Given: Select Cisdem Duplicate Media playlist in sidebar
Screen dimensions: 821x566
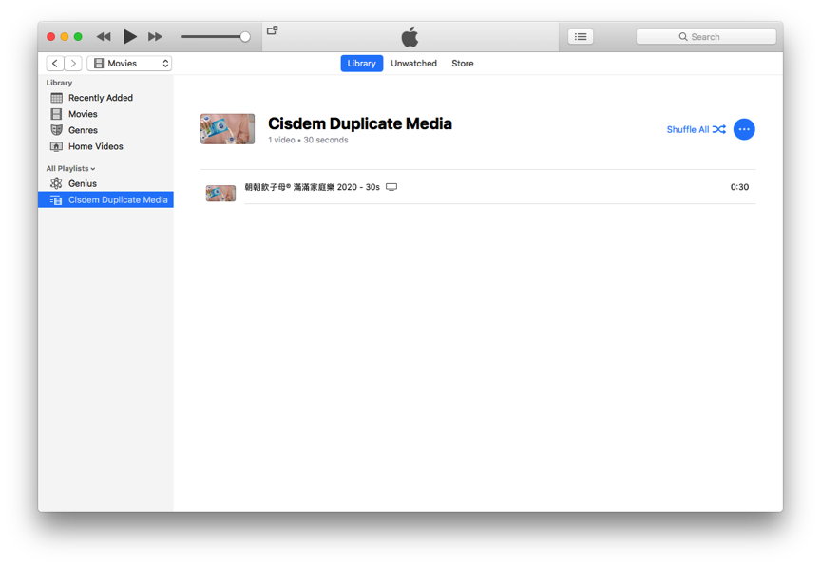Looking at the screenshot, I should [x=105, y=199].
